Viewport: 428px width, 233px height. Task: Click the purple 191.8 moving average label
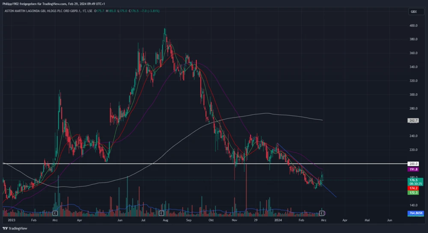413,169
